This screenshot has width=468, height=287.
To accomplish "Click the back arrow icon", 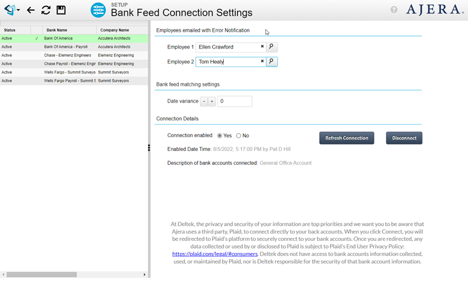I will point(31,10).
